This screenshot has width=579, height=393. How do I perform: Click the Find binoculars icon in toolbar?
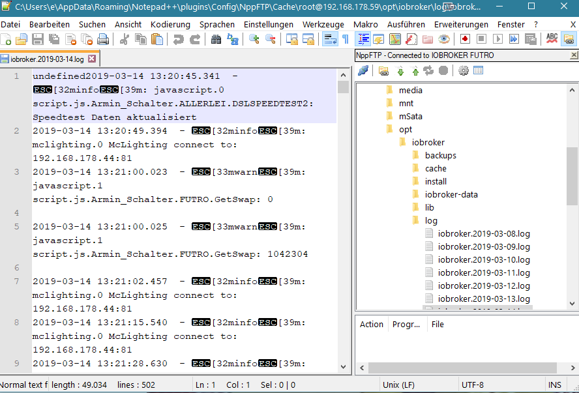click(x=216, y=39)
